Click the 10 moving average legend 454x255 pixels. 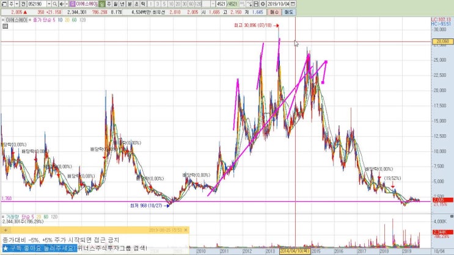point(60,20)
